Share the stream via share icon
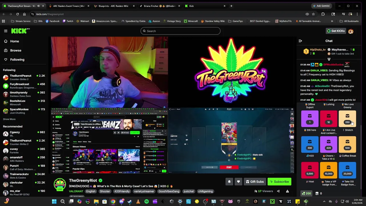This screenshot has height=206, width=366. 278,191
